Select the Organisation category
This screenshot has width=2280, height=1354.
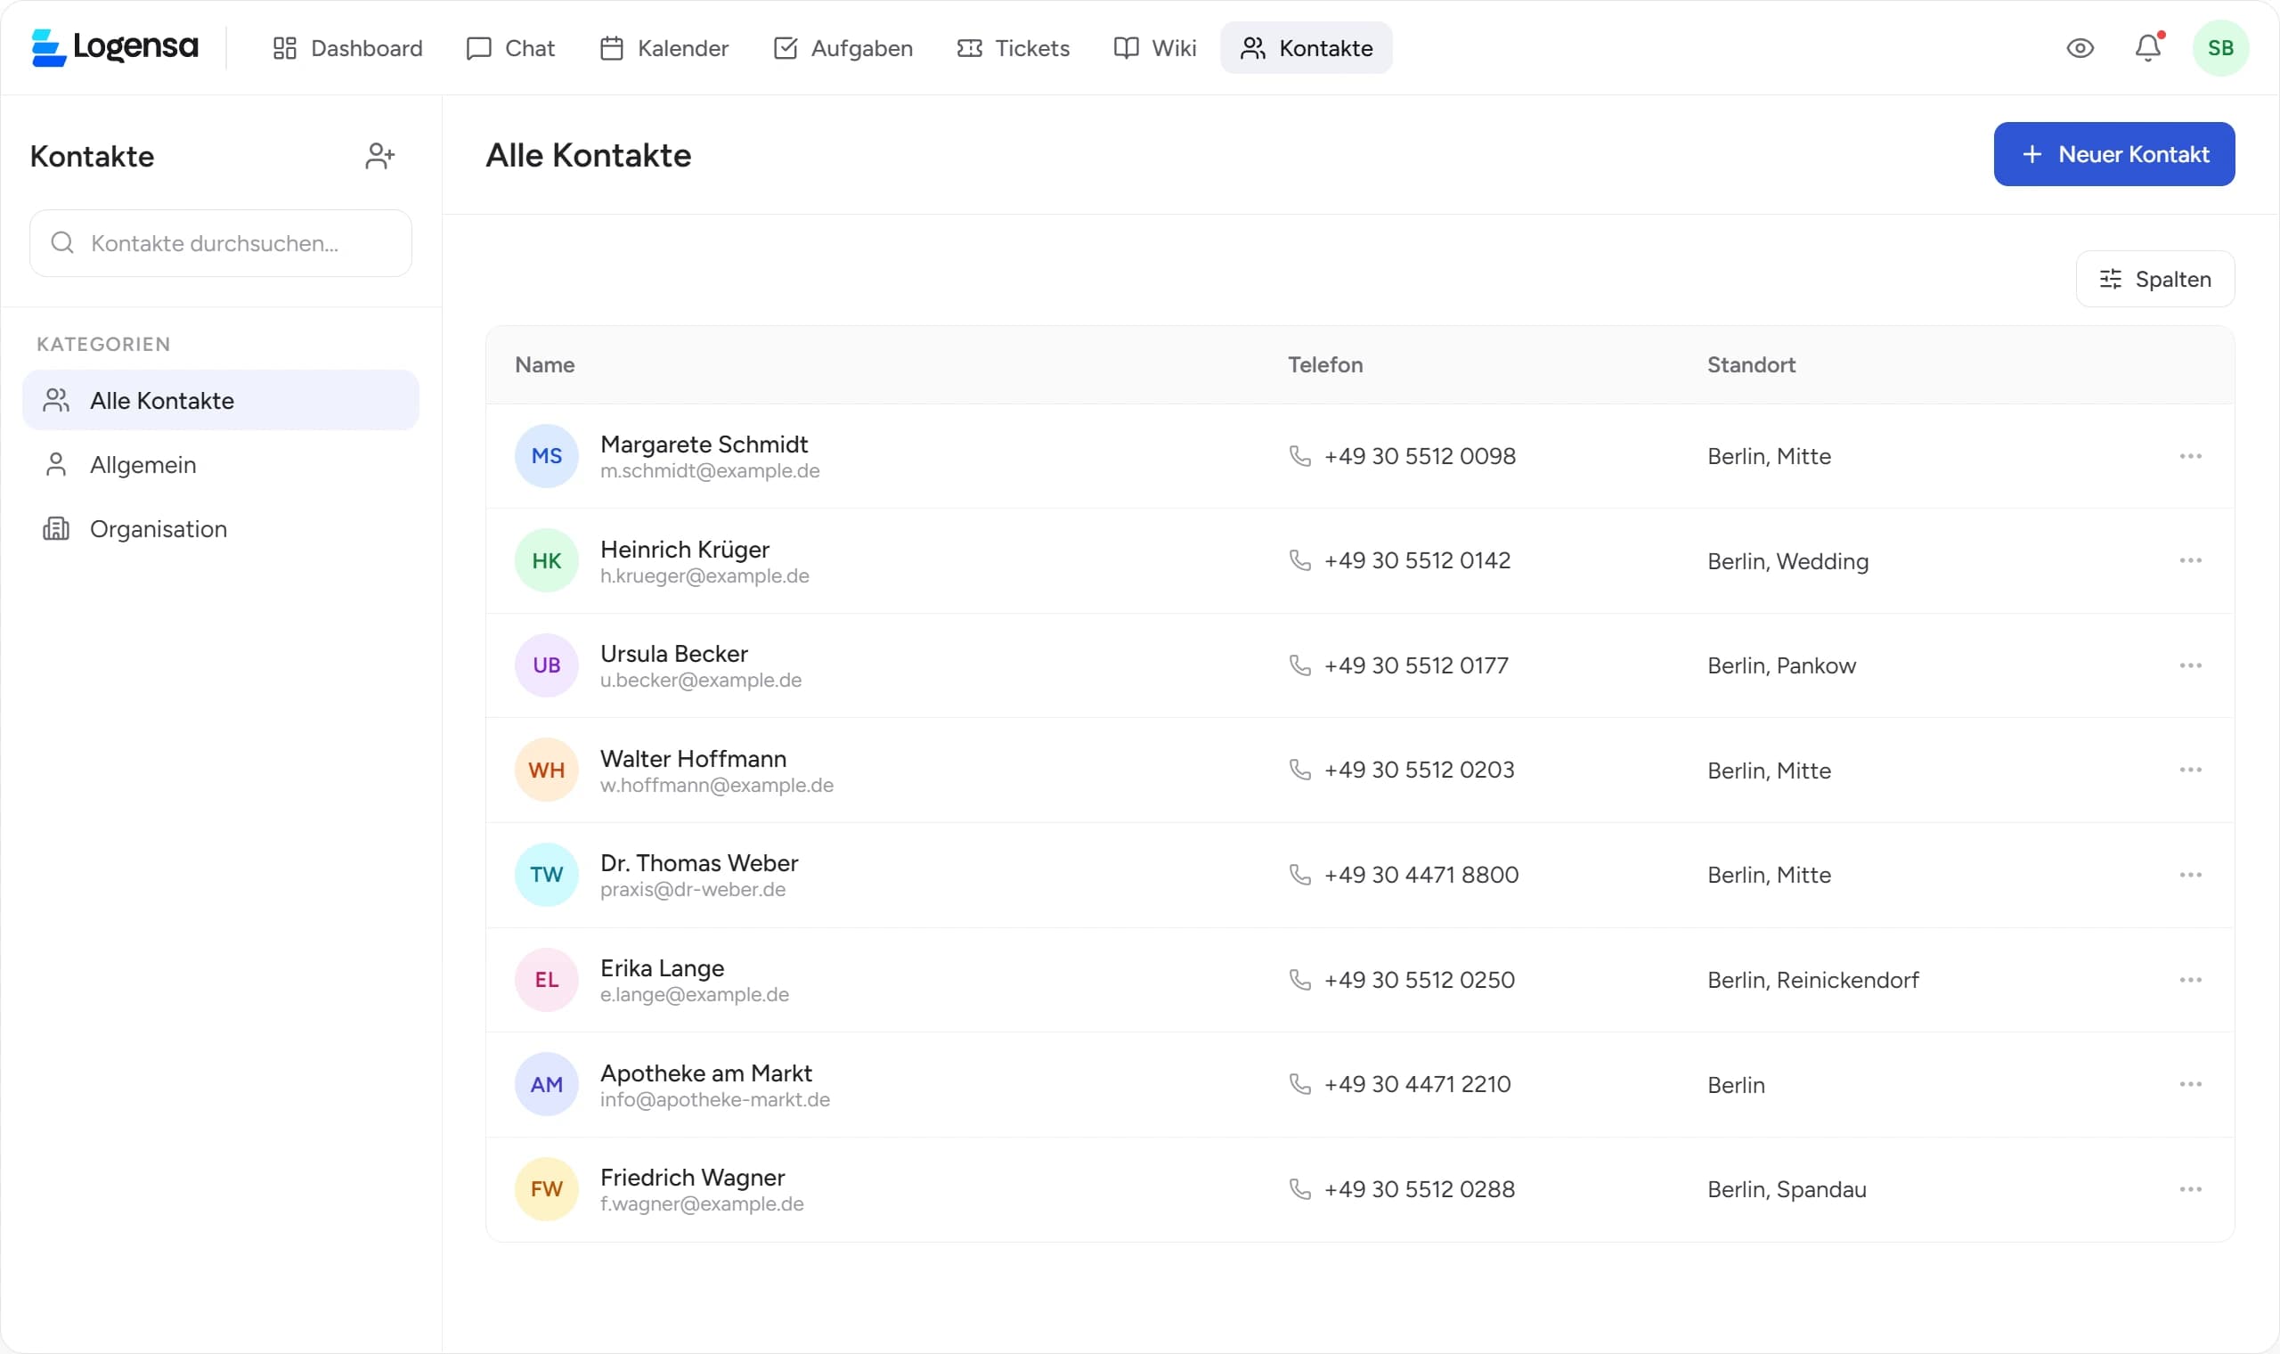pos(221,529)
